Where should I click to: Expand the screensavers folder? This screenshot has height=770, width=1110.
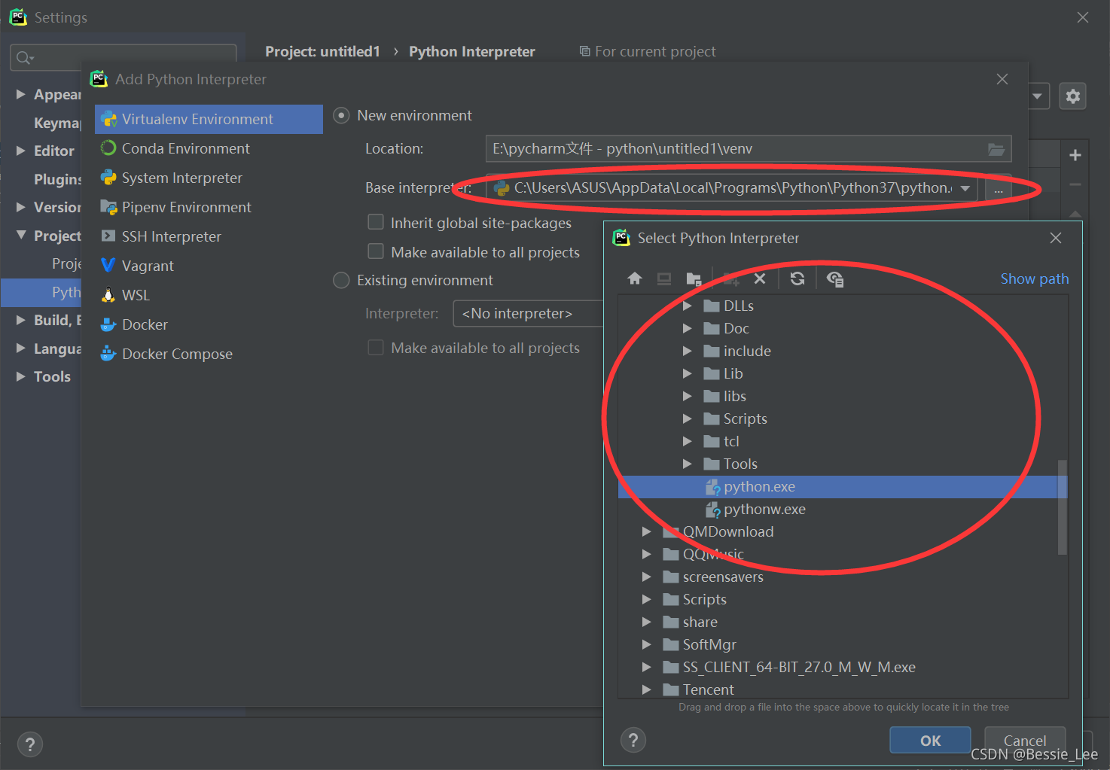(x=646, y=577)
